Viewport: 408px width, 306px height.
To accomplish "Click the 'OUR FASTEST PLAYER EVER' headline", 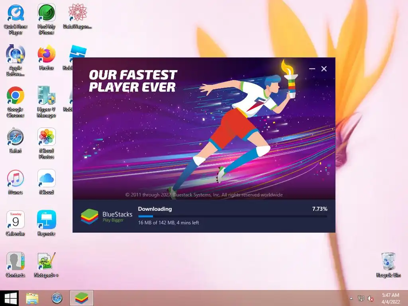I will (x=133, y=80).
